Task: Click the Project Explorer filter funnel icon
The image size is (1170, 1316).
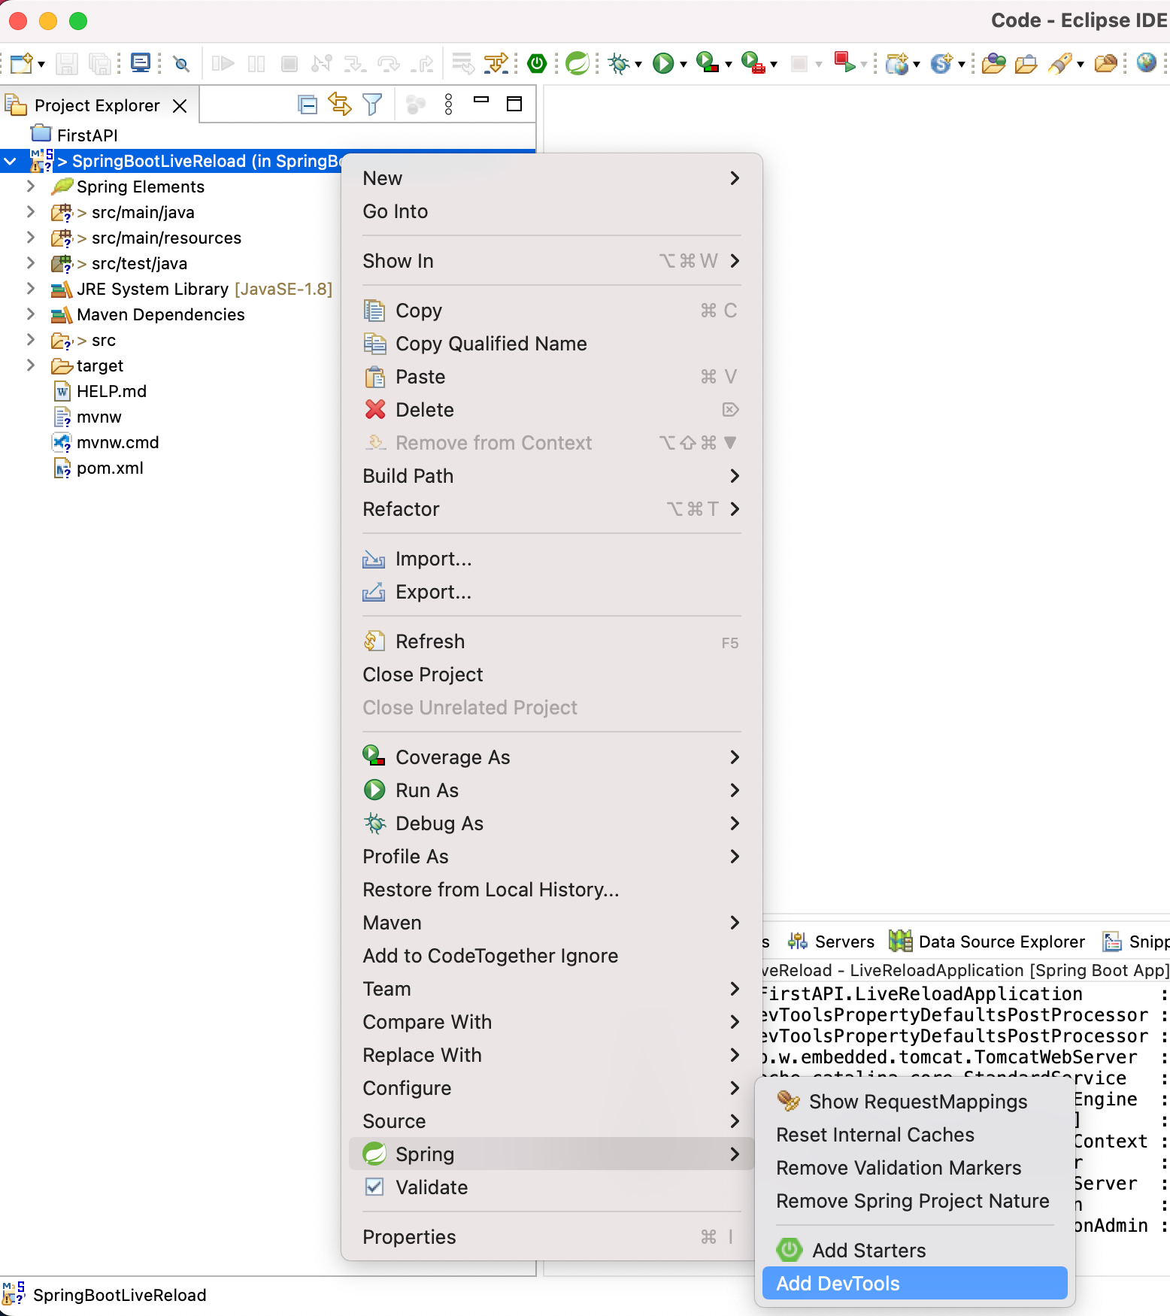Action: [372, 105]
